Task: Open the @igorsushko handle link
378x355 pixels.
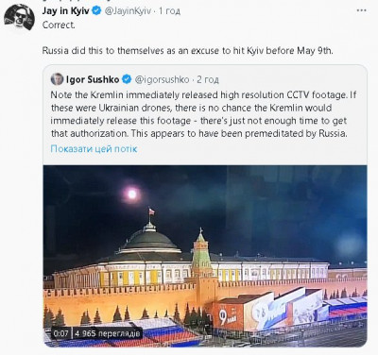Action: [x=162, y=79]
